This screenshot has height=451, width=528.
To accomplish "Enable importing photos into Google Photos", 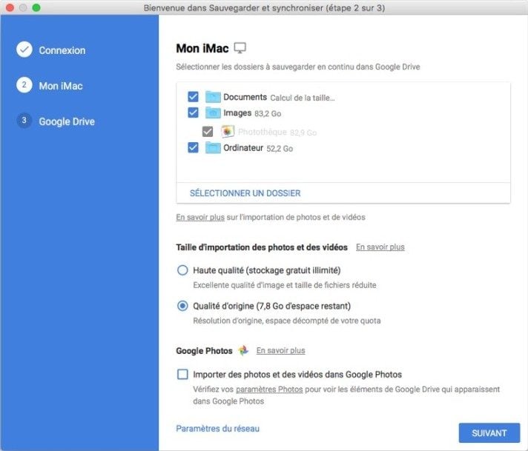I will tap(182, 374).
